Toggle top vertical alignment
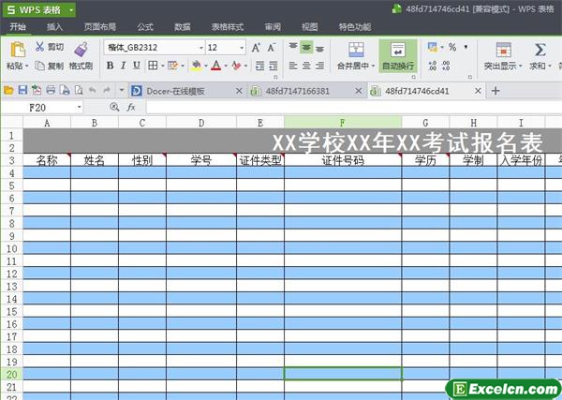The width and height of the screenshot is (562, 400). pos(293,47)
